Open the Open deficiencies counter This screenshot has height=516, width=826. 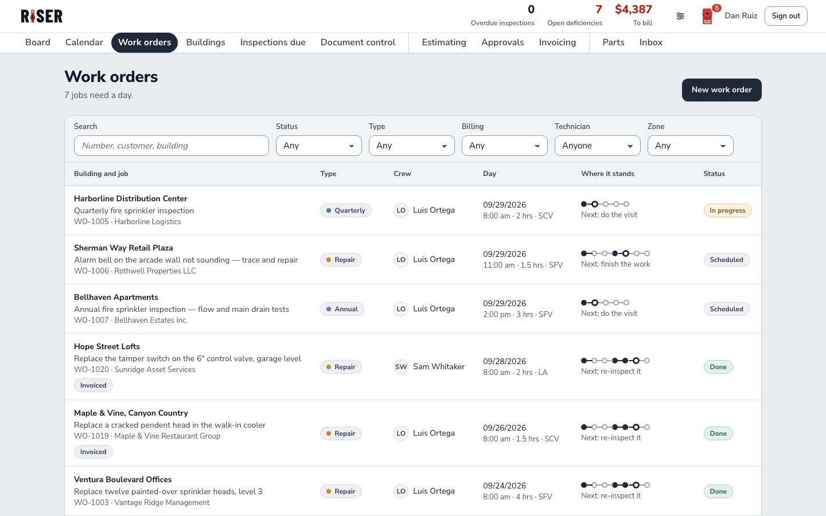(575, 15)
